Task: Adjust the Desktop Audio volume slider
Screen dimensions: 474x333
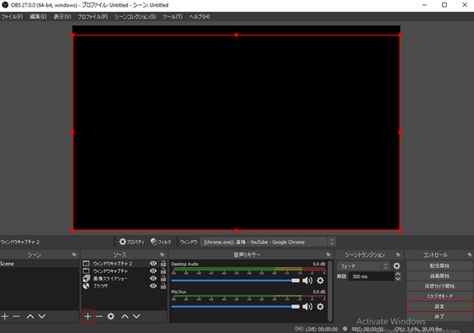Action: coord(235,281)
